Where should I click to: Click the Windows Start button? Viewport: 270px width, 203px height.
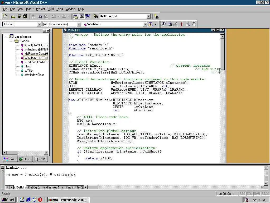(x=8, y=200)
